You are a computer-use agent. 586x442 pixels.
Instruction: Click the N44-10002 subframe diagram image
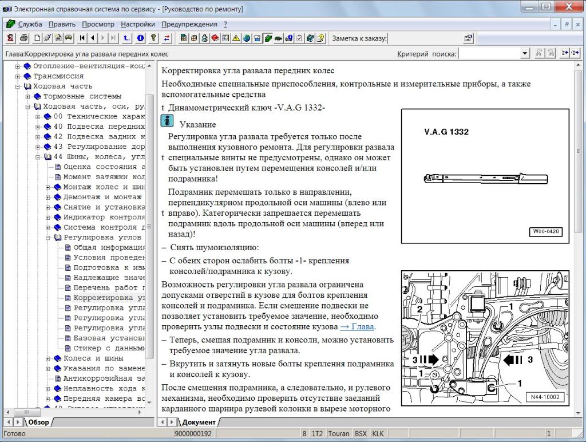click(x=485, y=338)
